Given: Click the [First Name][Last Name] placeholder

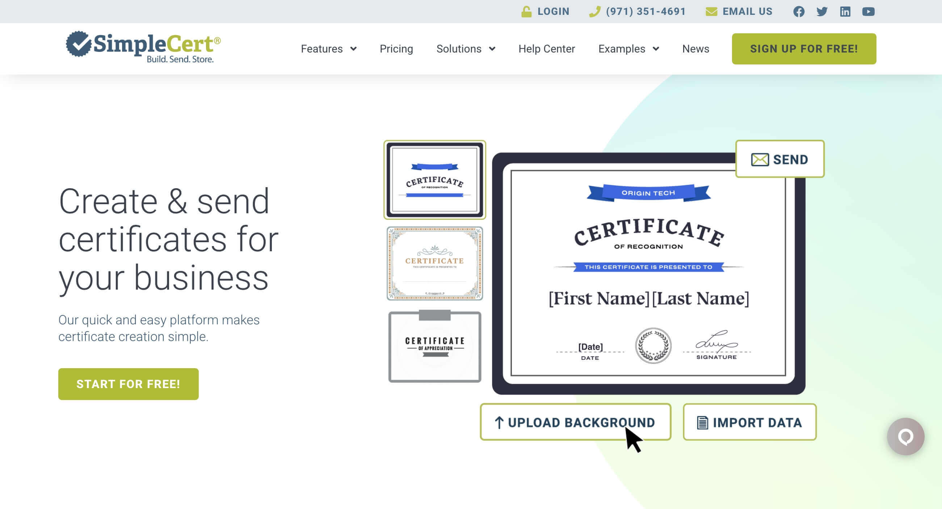Looking at the screenshot, I should coord(648,298).
